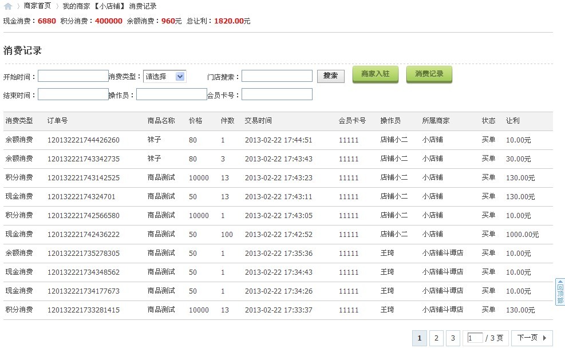Click the 400000 points consumption total

point(108,21)
